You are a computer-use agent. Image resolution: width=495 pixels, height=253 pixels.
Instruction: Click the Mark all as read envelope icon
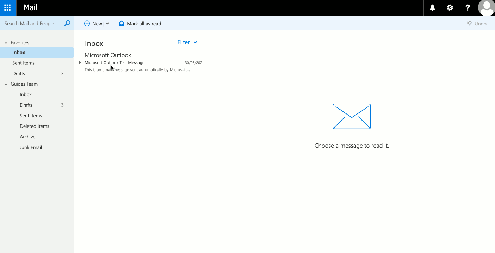(x=122, y=23)
